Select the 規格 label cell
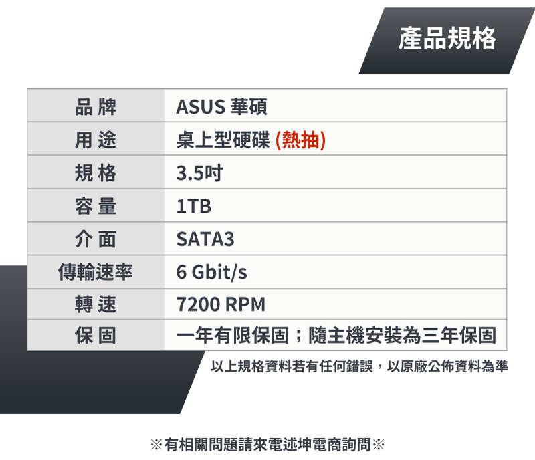The height and width of the screenshot is (460, 535). click(x=96, y=172)
